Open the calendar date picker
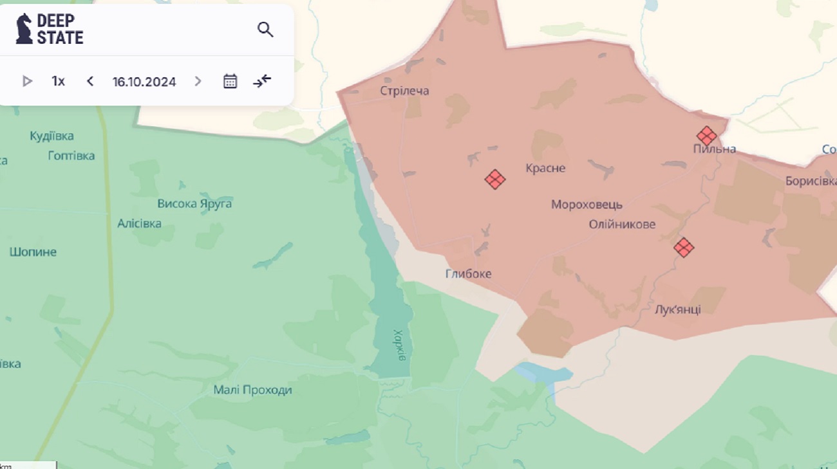 (230, 81)
